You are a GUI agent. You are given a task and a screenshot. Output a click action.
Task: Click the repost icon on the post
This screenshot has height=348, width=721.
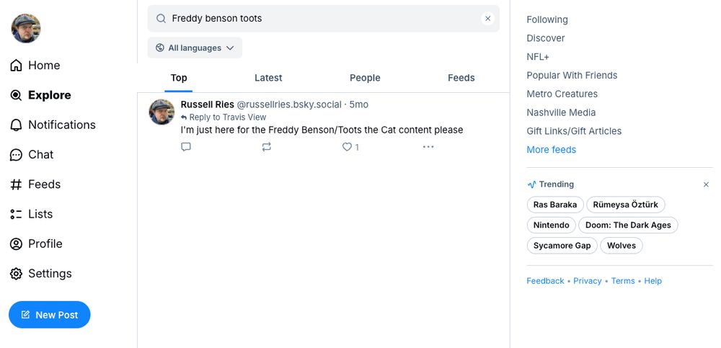(267, 147)
